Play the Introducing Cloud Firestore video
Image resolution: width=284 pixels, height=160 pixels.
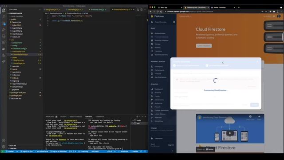230,133
